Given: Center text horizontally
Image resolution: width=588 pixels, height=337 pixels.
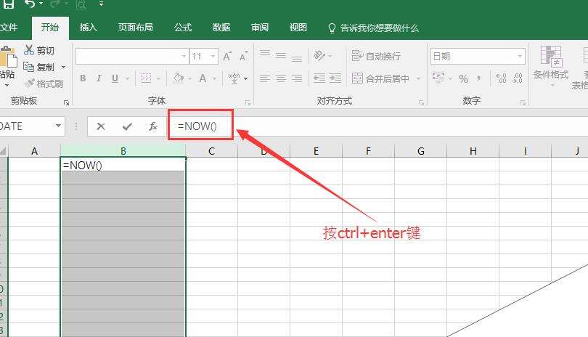Looking at the screenshot, I should [x=281, y=78].
